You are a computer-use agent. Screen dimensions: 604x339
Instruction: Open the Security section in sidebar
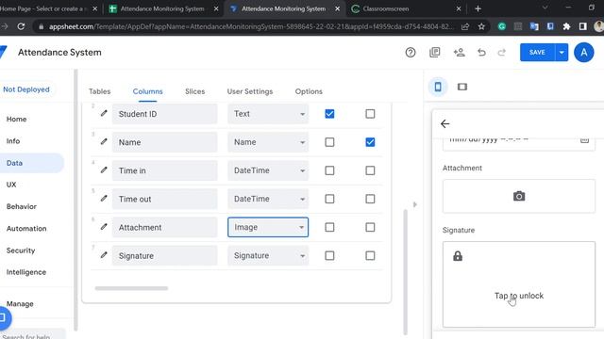point(21,250)
